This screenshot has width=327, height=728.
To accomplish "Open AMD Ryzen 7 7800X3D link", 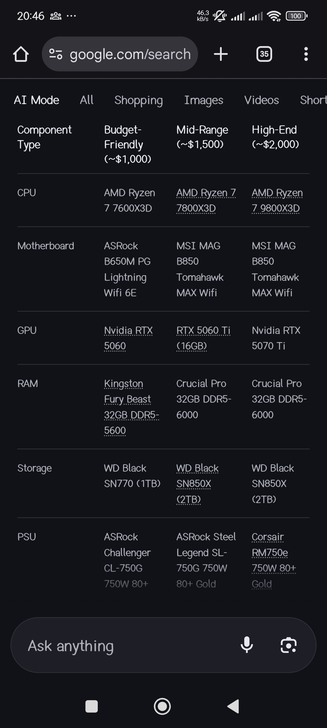I will (x=206, y=200).
